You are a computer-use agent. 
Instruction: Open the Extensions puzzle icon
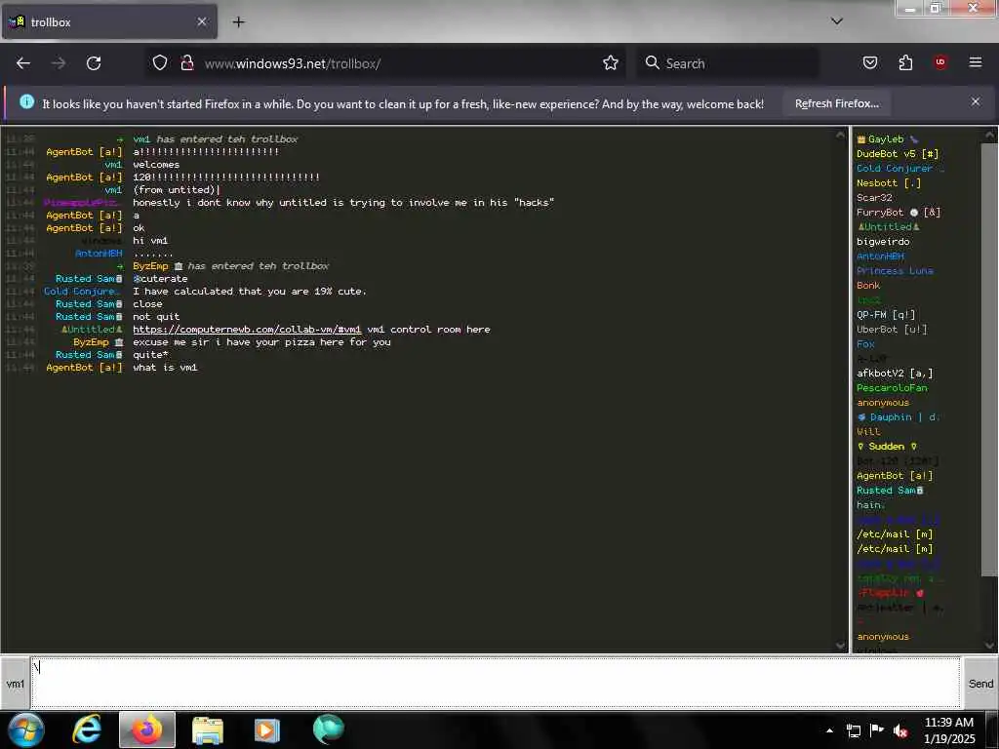[905, 62]
